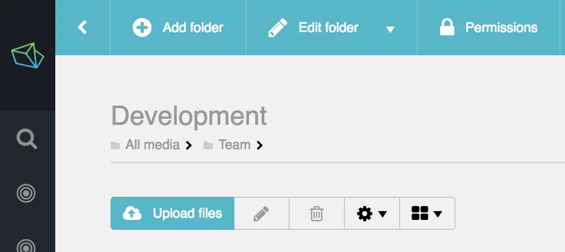The width and height of the screenshot is (565, 252).
Task: Expand the chevron after All media
Action: tap(189, 145)
